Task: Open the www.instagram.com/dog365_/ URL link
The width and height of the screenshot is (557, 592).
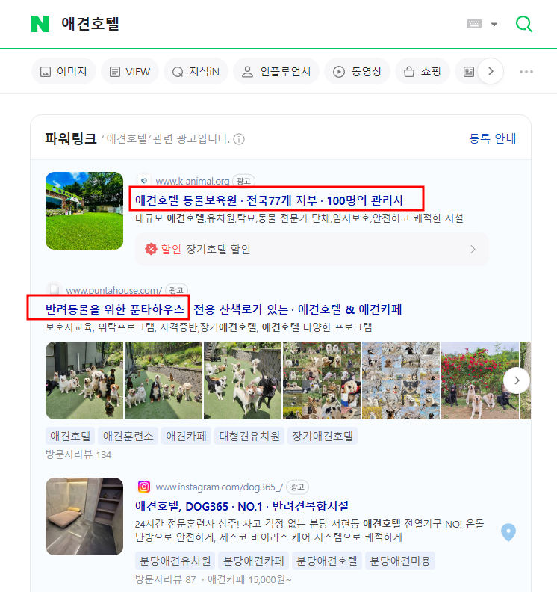Action: tap(219, 487)
